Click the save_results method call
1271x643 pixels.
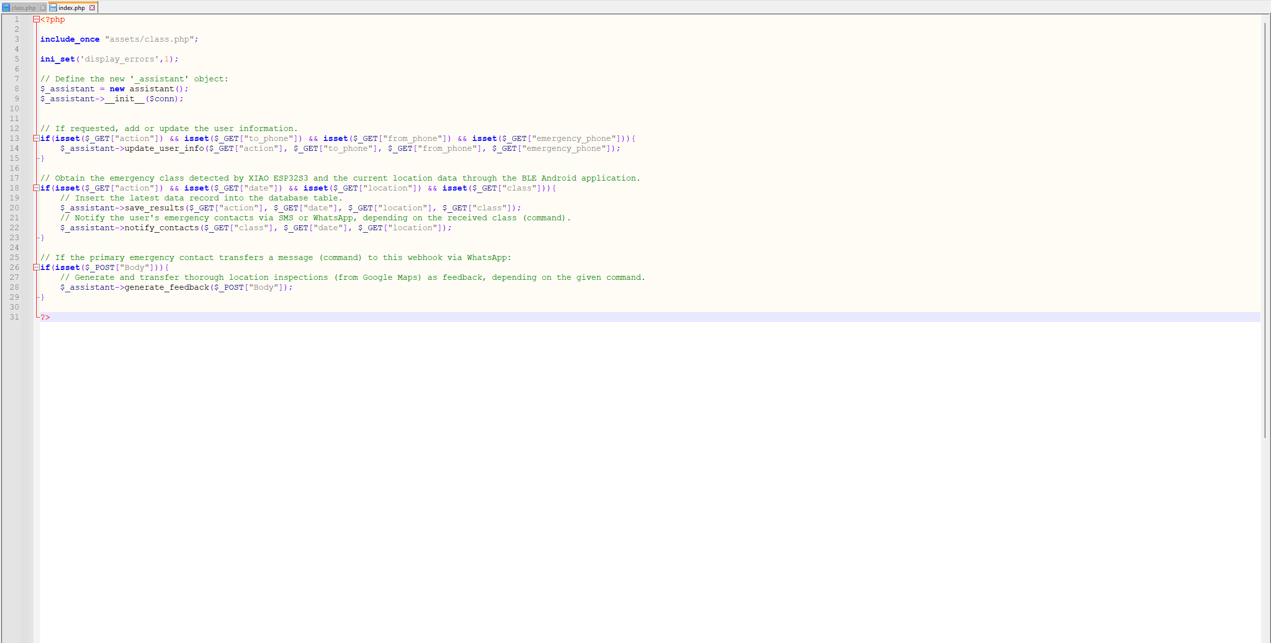154,207
